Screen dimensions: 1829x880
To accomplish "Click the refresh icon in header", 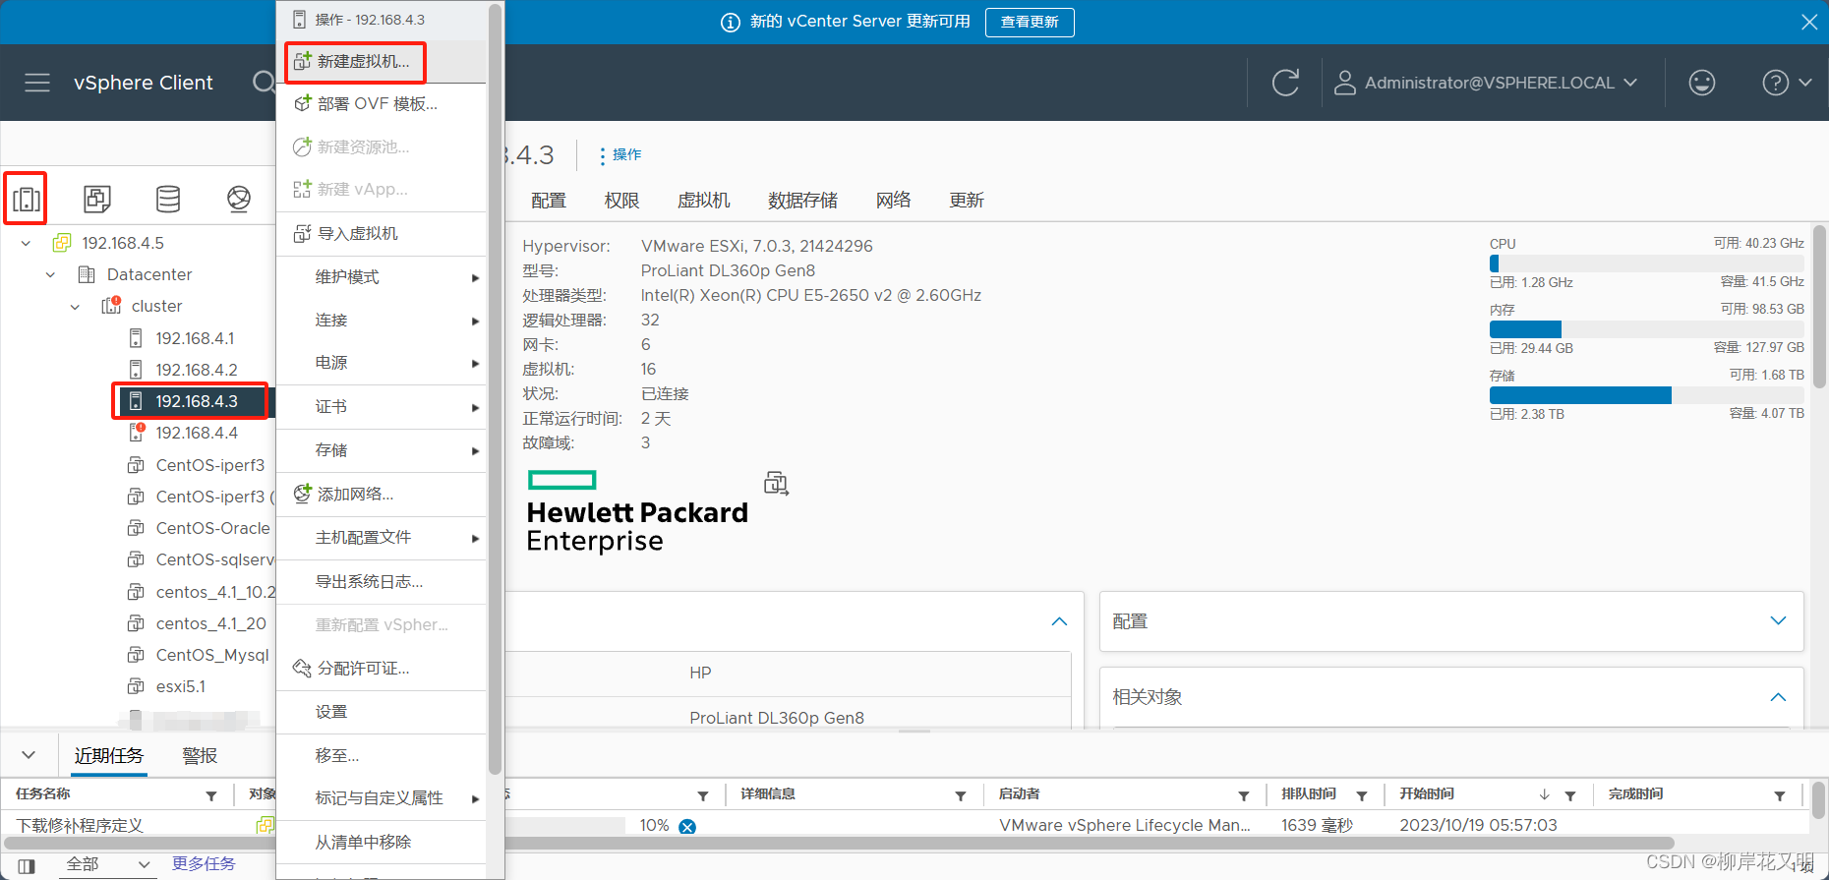I will [1286, 83].
